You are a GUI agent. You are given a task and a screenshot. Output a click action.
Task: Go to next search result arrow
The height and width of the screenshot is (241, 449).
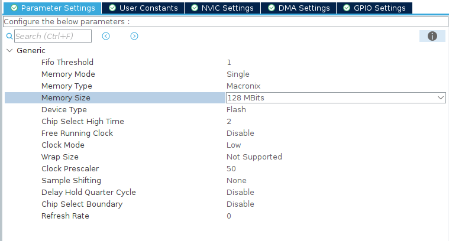[134, 36]
